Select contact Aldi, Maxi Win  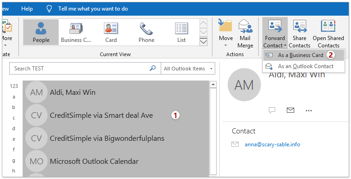click(116, 92)
